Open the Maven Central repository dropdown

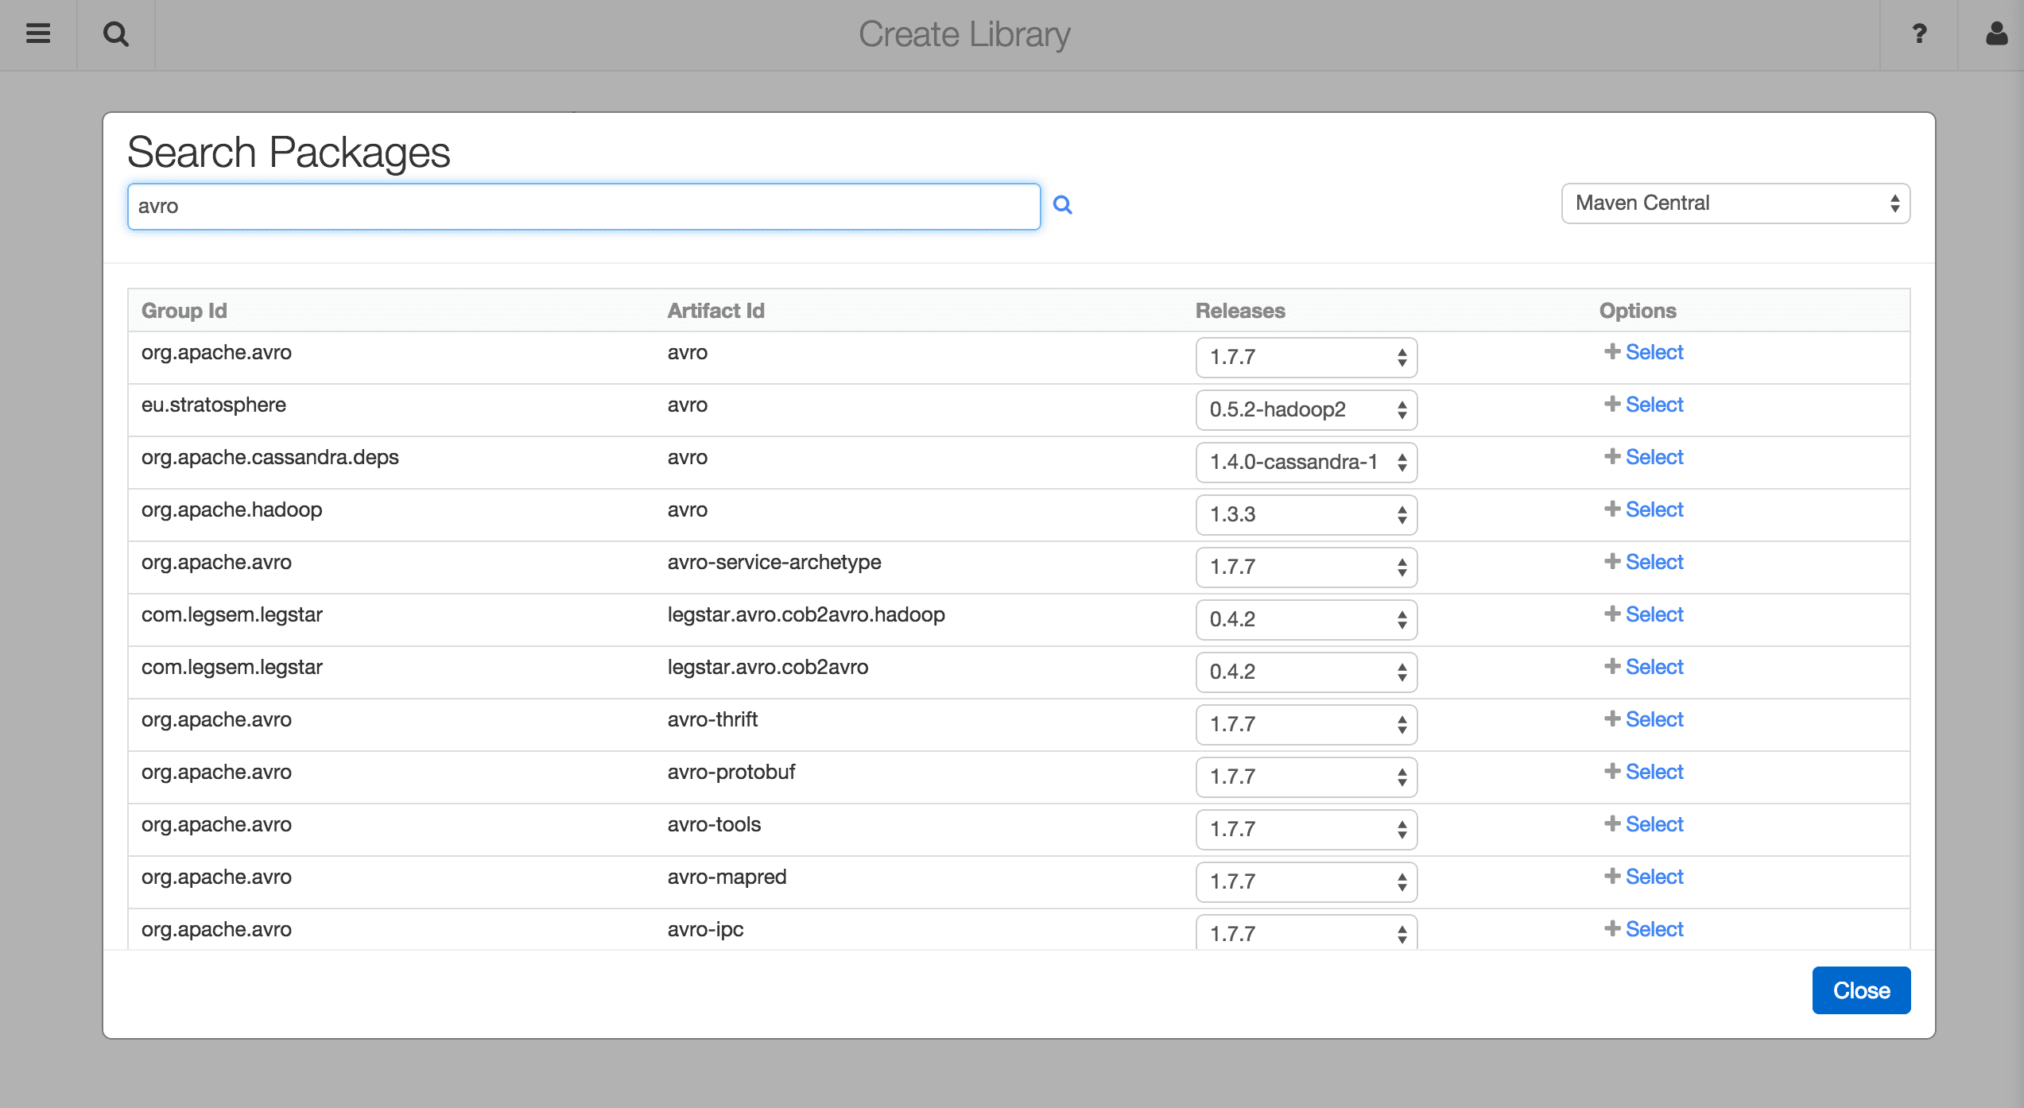(1735, 203)
